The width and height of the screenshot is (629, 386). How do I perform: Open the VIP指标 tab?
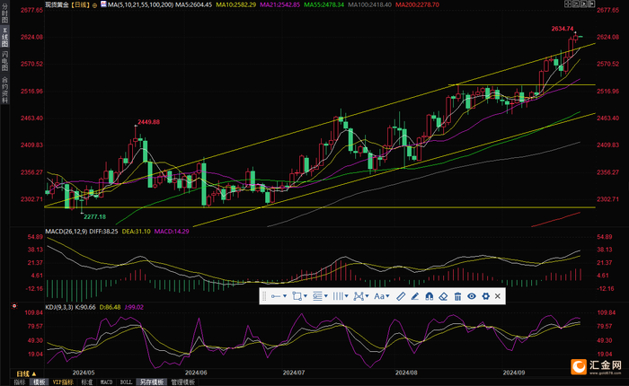[63, 382]
